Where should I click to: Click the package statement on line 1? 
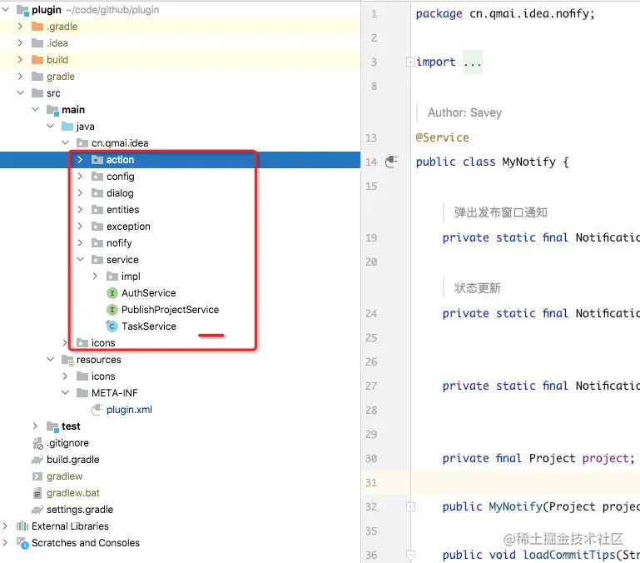tap(505, 14)
